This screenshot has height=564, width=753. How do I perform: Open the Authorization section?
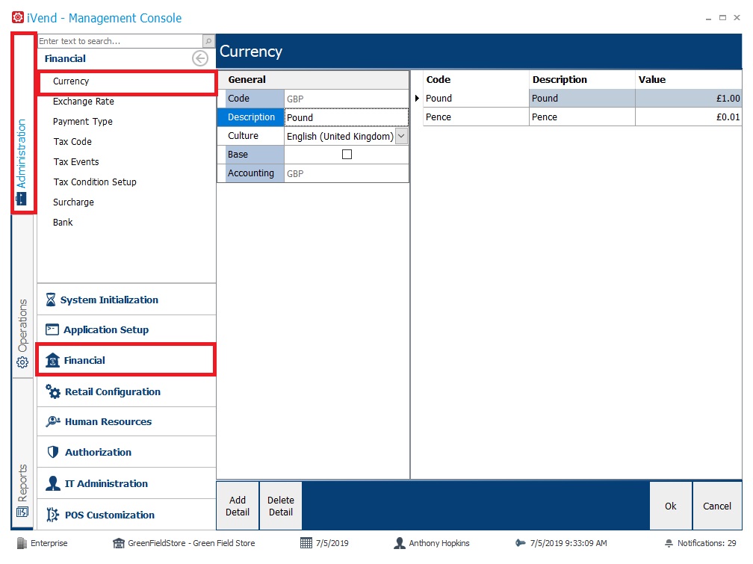pos(127,452)
